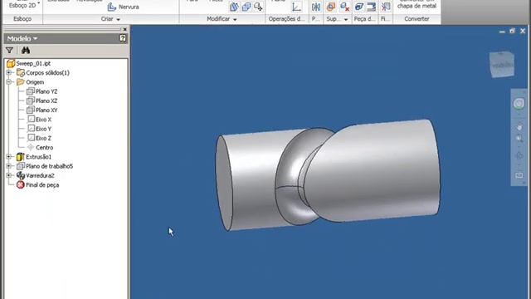The image size is (531, 299).
Task: Select Plano YZ in the tree
Action: click(46, 91)
